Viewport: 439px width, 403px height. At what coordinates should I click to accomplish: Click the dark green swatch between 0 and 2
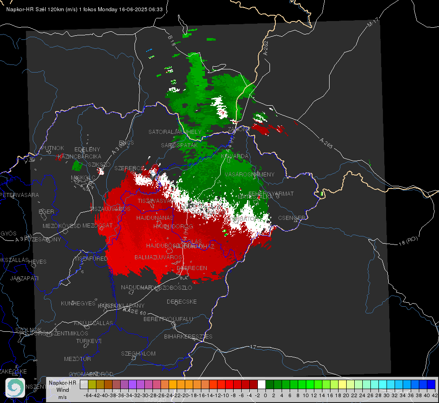269,384
